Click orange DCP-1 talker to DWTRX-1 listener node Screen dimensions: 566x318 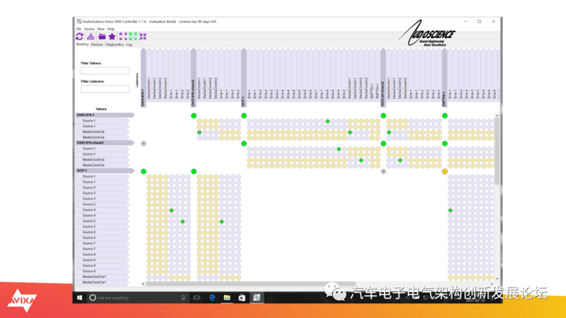pyautogui.click(x=445, y=172)
